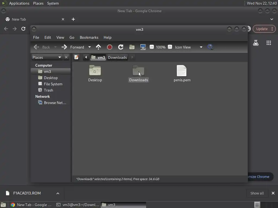The image size is (278, 208).
Task: Click the 100% zoom level label
Action: pos(161,47)
